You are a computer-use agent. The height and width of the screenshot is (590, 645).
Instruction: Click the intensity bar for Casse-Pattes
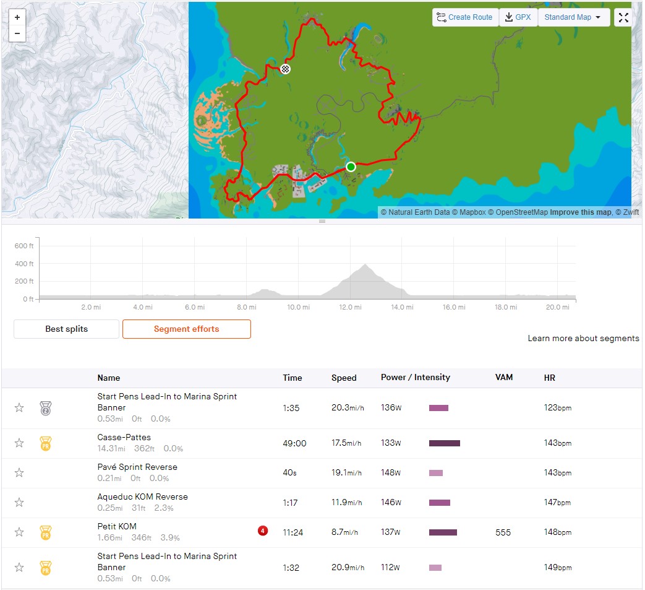tap(444, 443)
